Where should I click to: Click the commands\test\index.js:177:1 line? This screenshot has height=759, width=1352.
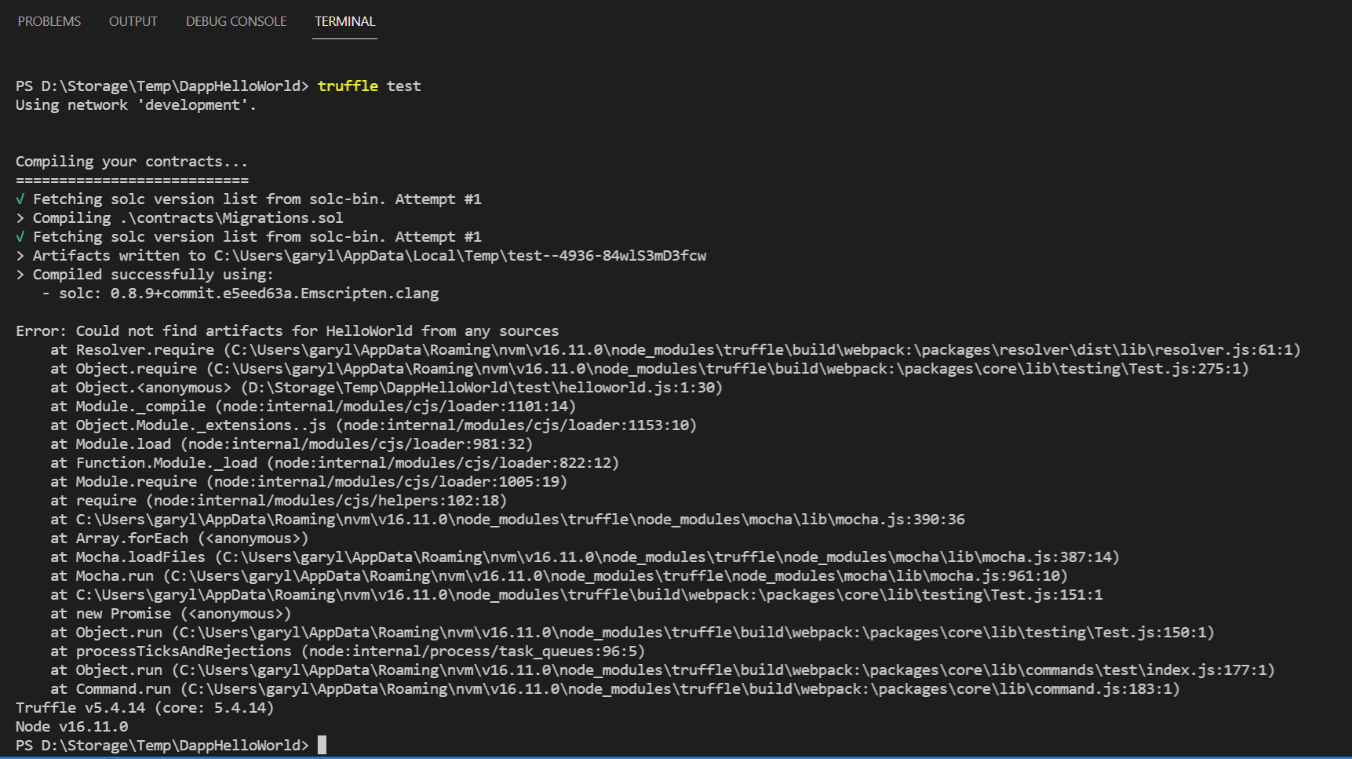(x=663, y=670)
